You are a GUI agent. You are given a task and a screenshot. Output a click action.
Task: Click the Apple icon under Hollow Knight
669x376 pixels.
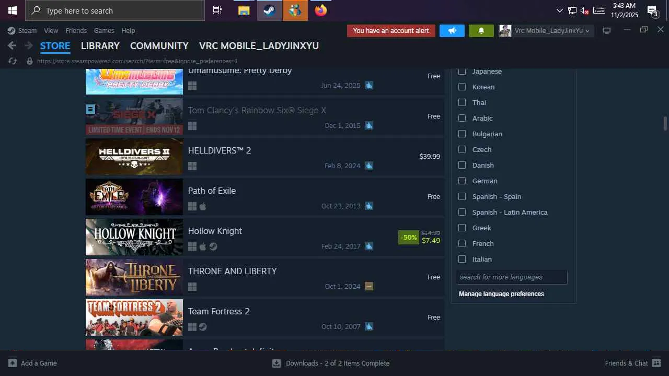click(x=203, y=246)
